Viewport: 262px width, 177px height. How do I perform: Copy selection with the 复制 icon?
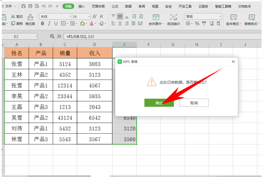coord(17,23)
